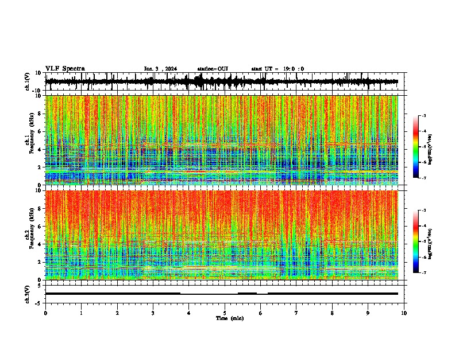Click the "-7" tick on ch.1 colorbar
The image size is (455, 351).
423,178
